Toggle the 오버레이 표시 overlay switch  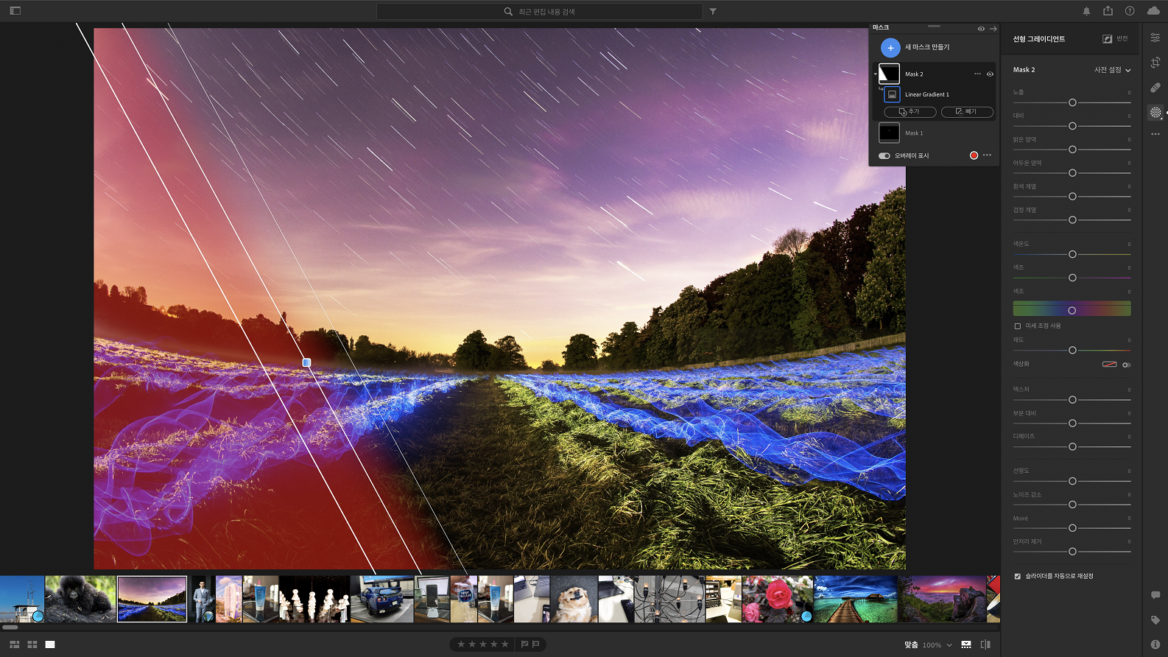(x=884, y=155)
